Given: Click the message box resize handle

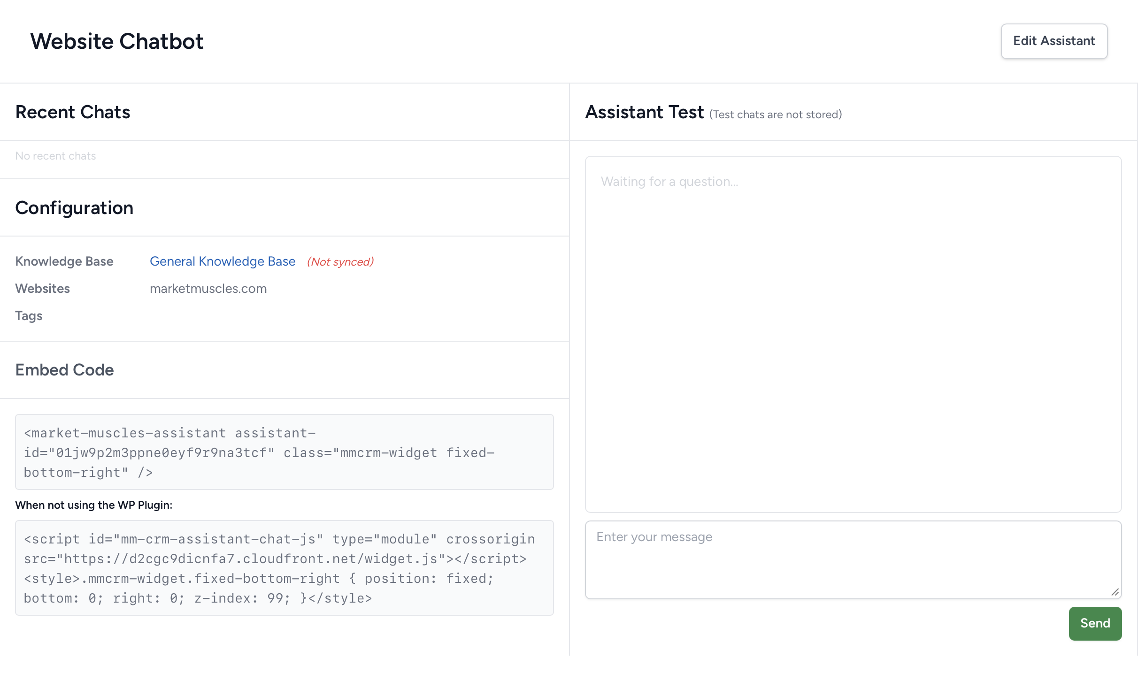Looking at the screenshot, I should [1115, 592].
